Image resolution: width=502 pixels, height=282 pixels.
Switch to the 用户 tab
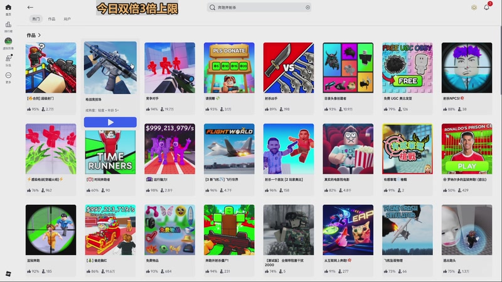pyautogui.click(x=67, y=19)
